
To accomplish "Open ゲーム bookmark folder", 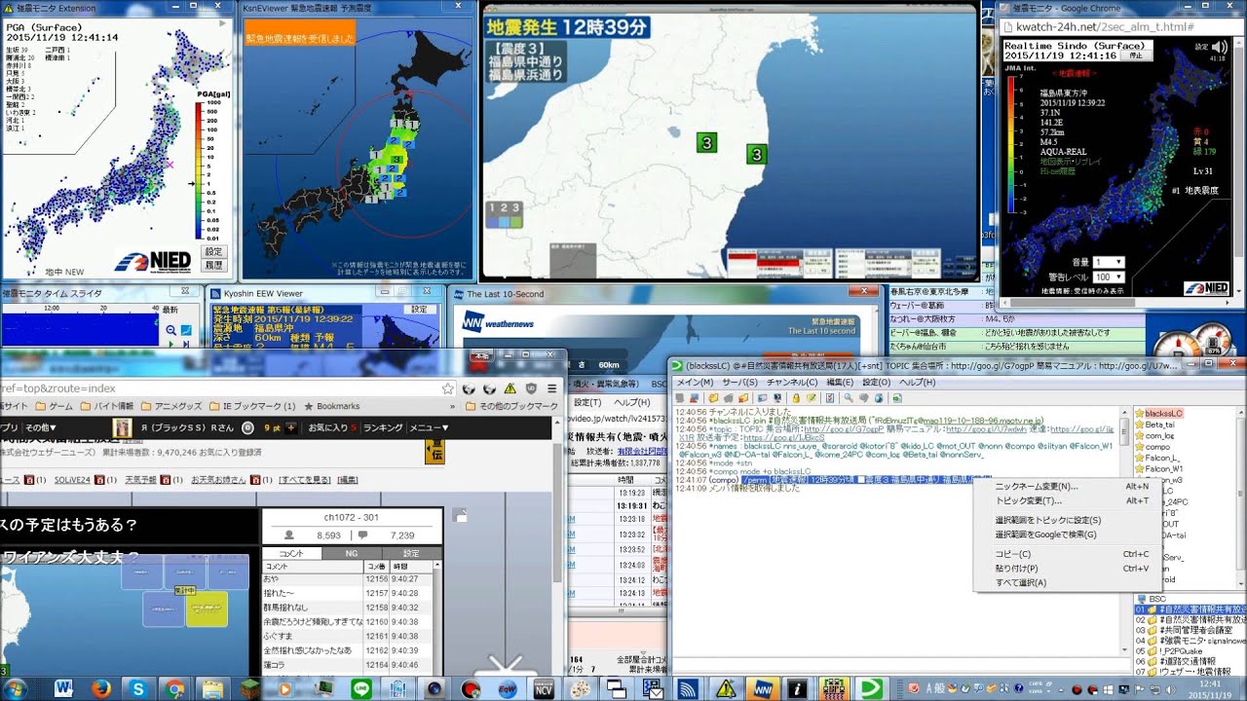I will click(x=54, y=406).
